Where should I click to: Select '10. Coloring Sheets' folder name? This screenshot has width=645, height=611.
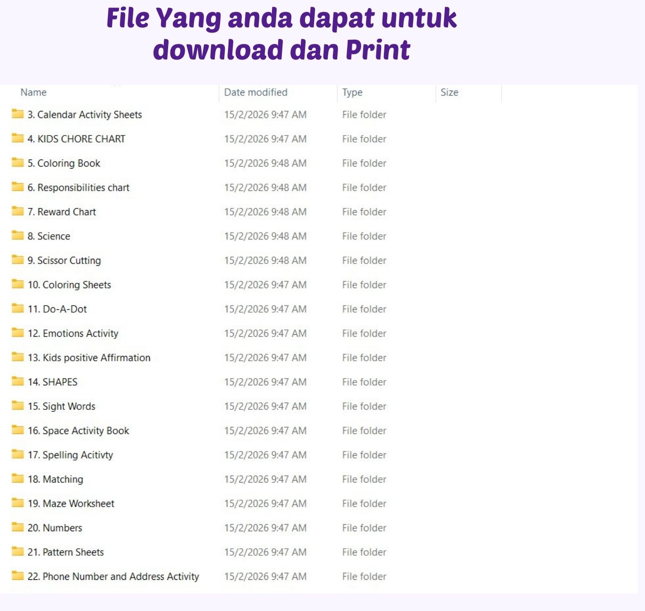[69, 285]
